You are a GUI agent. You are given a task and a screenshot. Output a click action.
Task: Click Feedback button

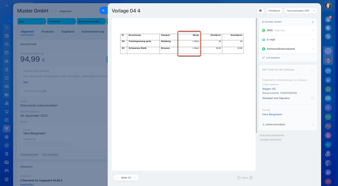274,11
